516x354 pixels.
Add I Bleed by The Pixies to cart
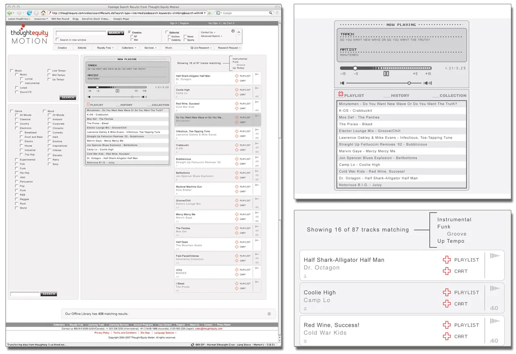coord(237,288)
